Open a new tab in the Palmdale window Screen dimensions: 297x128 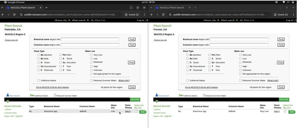(47, 7)
